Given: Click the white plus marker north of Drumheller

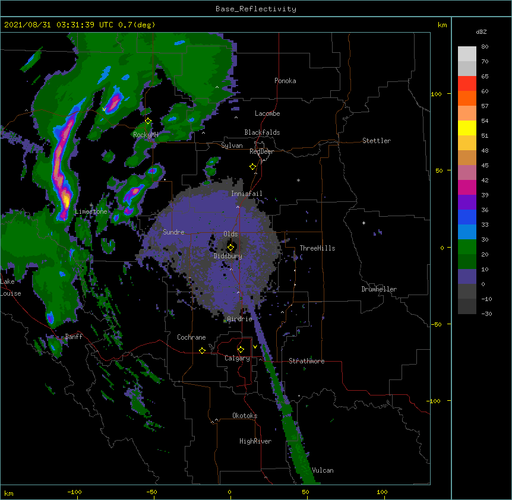Looking at the screenshot, I should coord(364,223).
